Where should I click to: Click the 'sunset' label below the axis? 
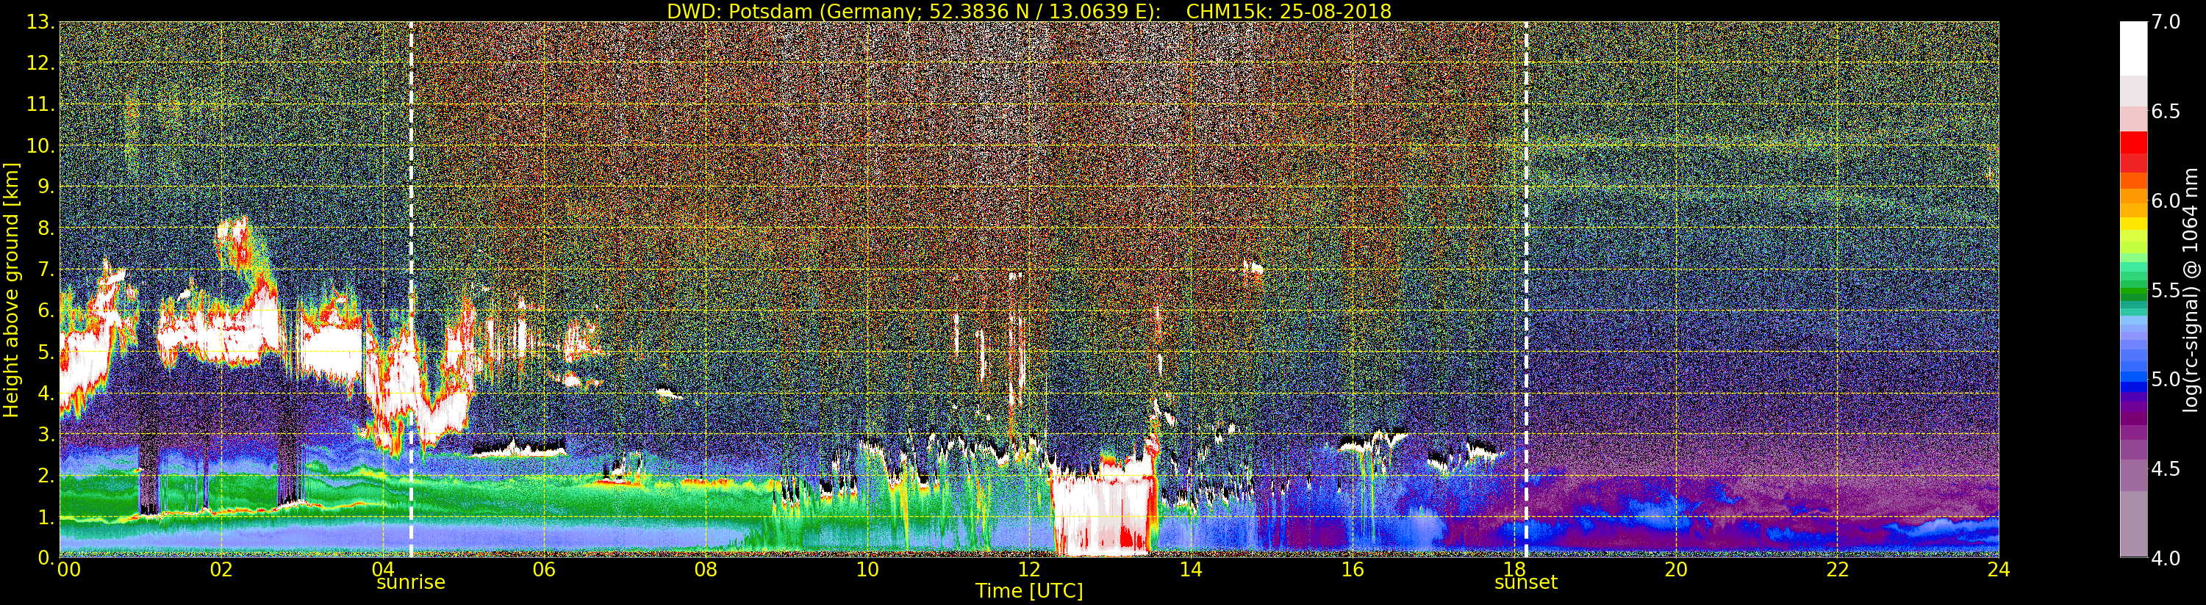click(x=1526, y=583)
